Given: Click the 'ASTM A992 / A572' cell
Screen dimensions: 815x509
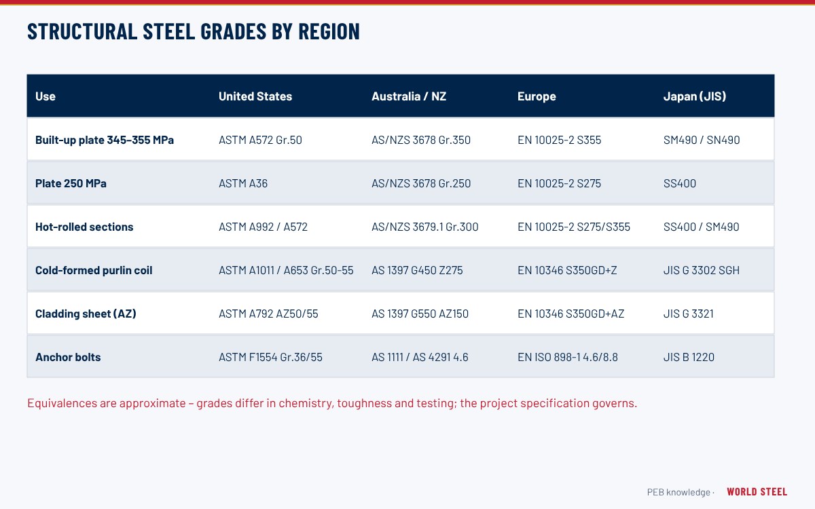Looking at the screenshot, I should pyautogui.click(x=263, y=227).
